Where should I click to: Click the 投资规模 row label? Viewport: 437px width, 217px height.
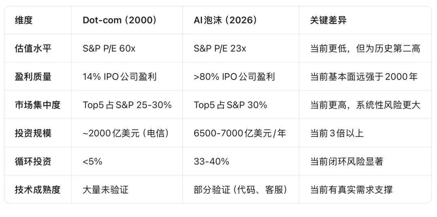pos(33,133)
